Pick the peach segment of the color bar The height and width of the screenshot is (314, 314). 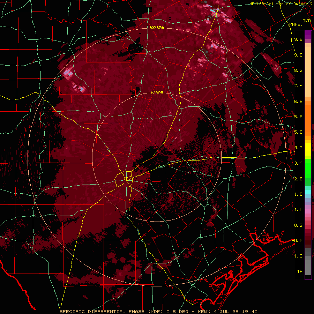point(308,72)
